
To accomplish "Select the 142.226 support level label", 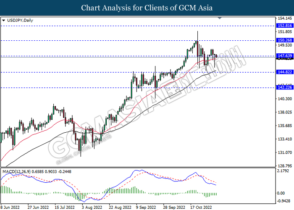I will (285, 87).
